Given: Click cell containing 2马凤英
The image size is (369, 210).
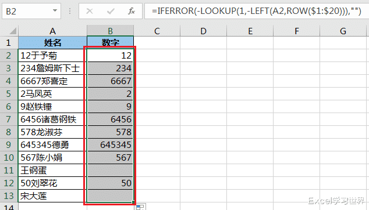Looking at the screenshot, I should (x=52, y=94).
